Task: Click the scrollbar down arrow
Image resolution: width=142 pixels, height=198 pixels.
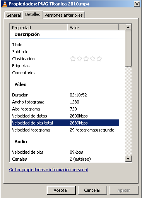Action: click(128, 158)
